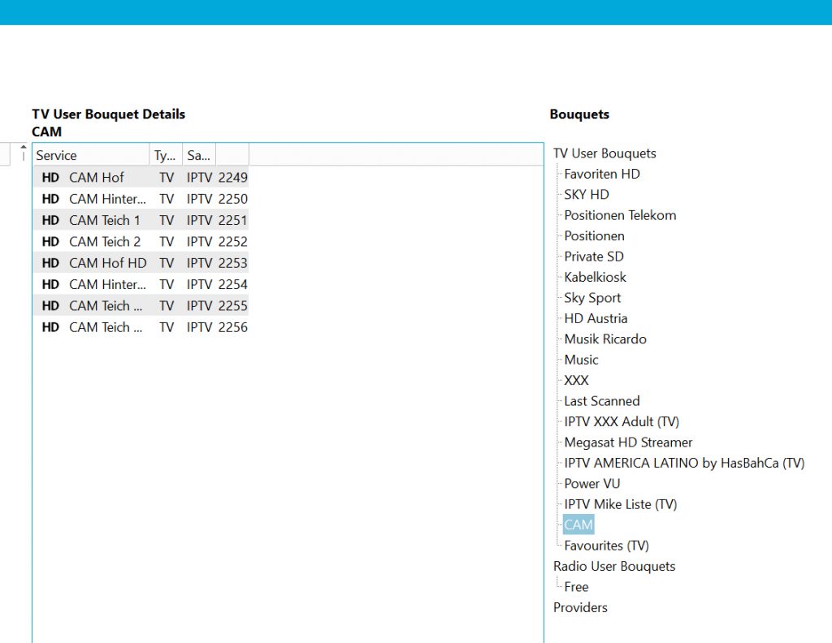Select the CAM Hof service name
The image size is (832, 643).
[x=97, y=178]
